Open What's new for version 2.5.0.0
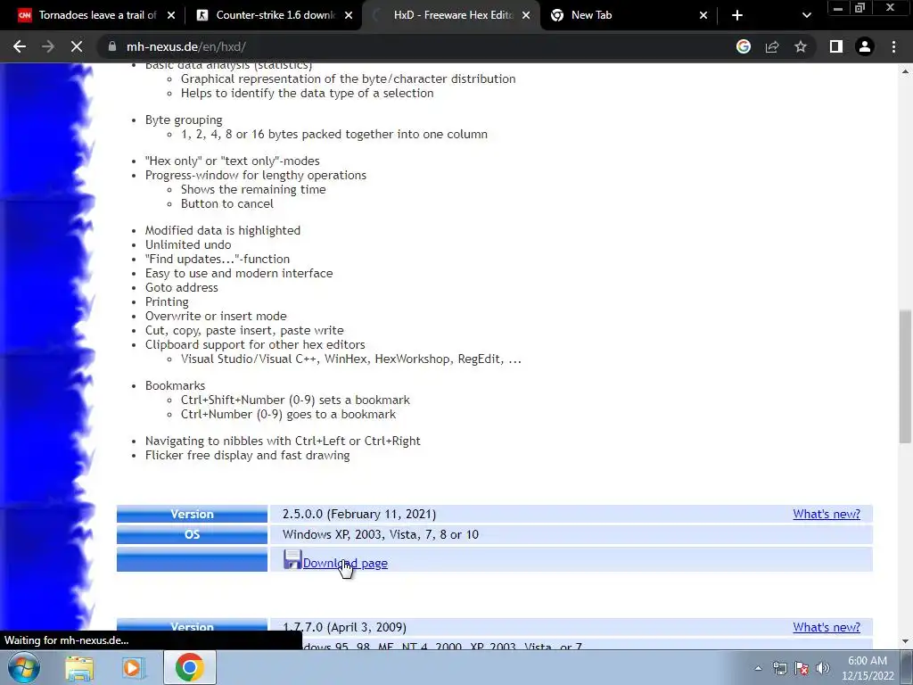This screenshot has width=913, height=685. (827, 514)
